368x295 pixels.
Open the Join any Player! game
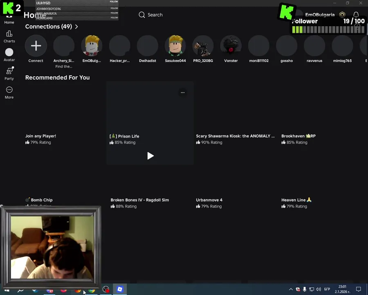pyautogui.click(x=40, y=136)
